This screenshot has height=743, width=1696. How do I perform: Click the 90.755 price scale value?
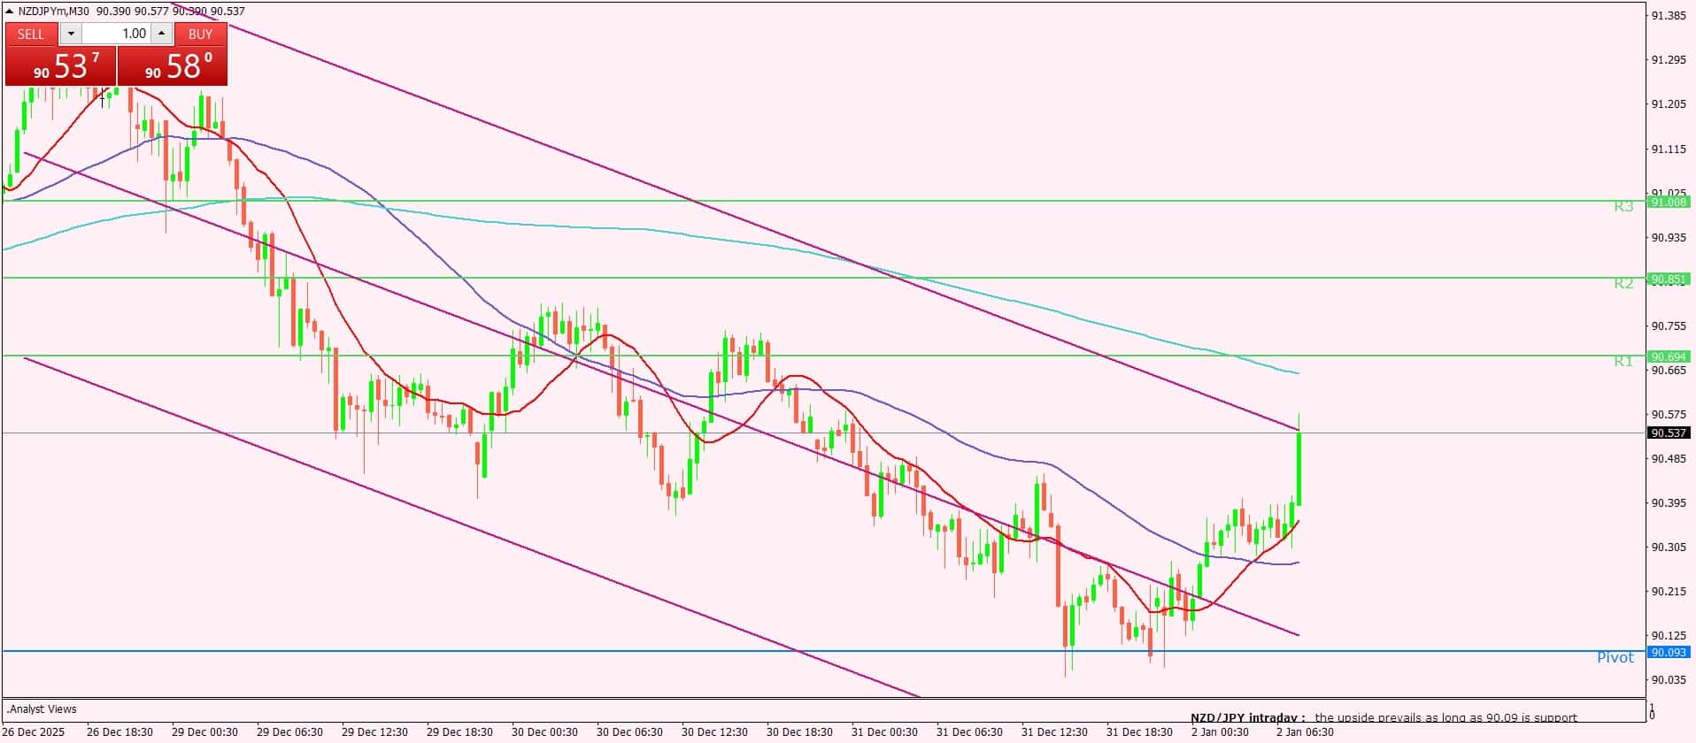[1669, 326]
